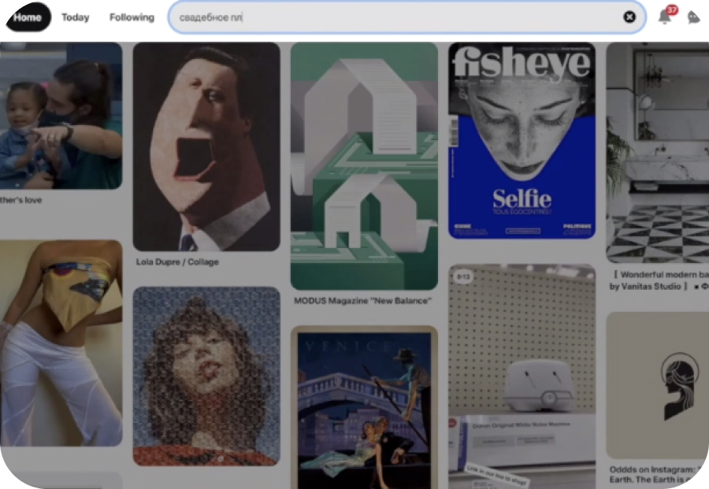Click the MODUS Magazine "New Balance" caption
Viewport: 709px width, 489px height.
click(x=362, y=301)
